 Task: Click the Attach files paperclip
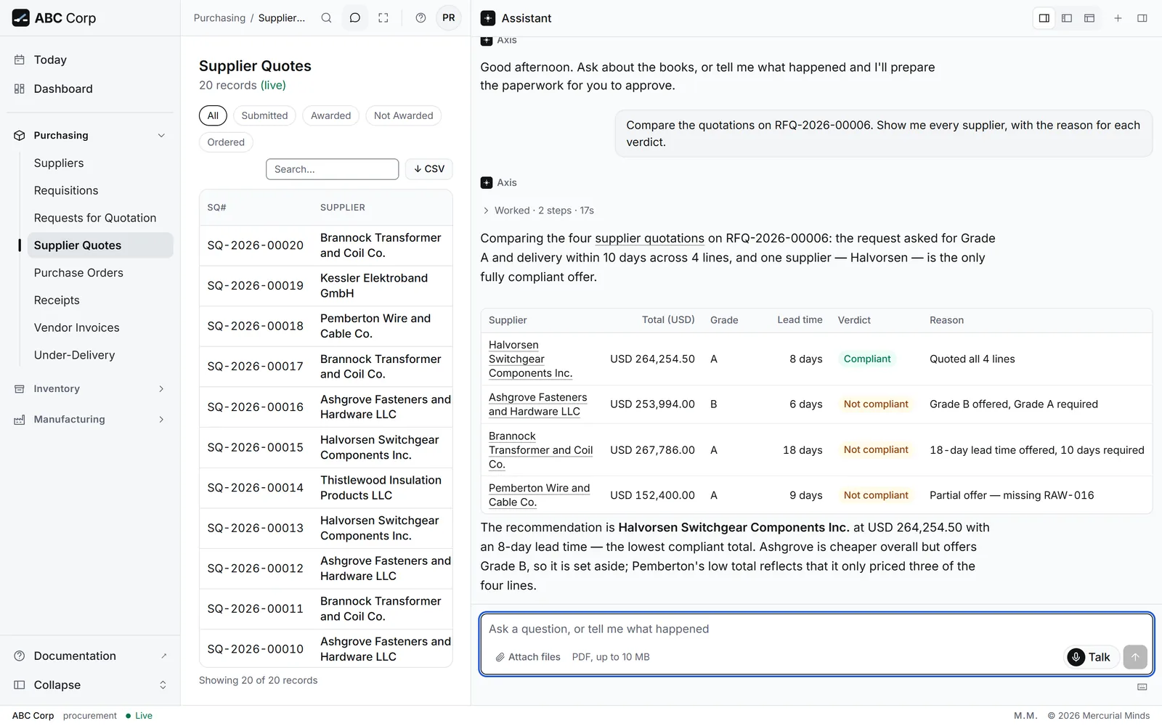528,657
